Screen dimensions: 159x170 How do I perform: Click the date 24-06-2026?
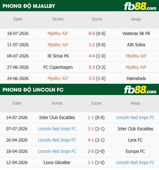[18, 78]
